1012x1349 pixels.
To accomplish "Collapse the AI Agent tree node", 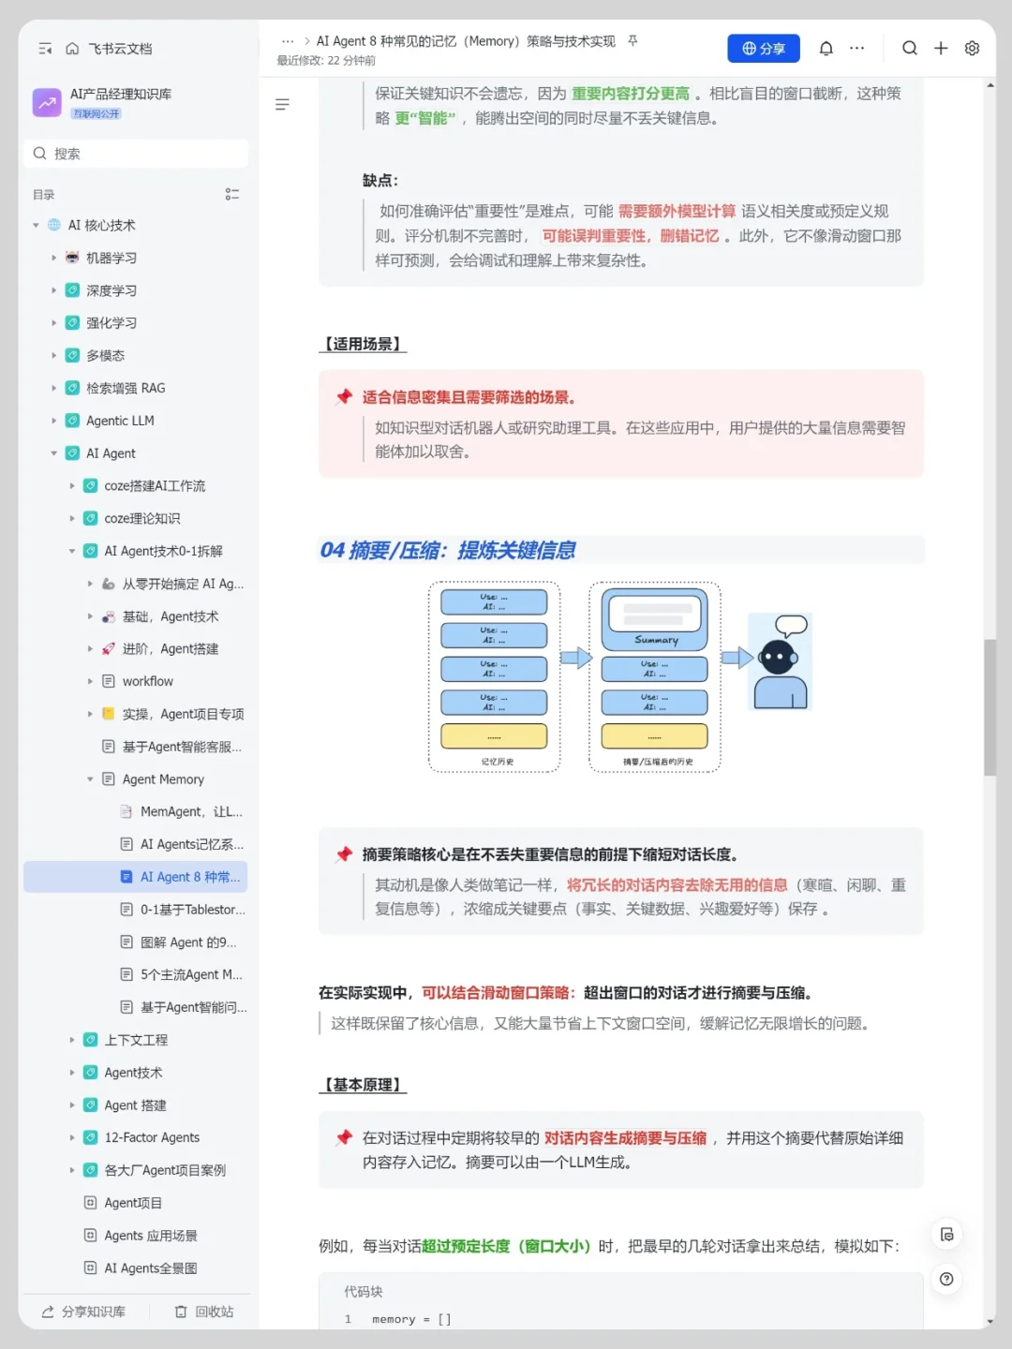I will coord(53,453).
